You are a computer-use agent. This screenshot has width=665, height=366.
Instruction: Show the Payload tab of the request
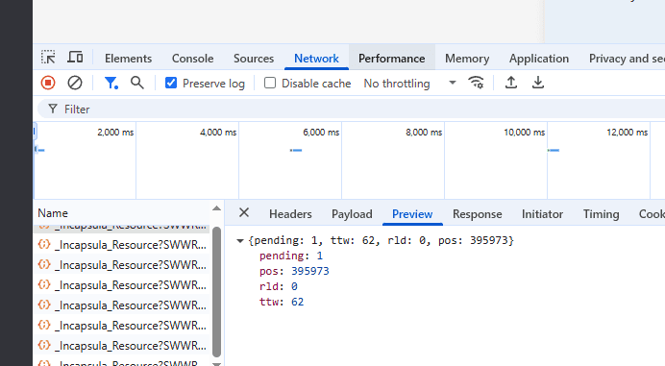(x=352, y=214)
